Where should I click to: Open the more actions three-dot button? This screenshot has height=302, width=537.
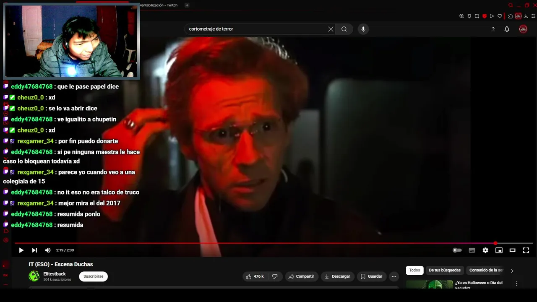[394, 276]
